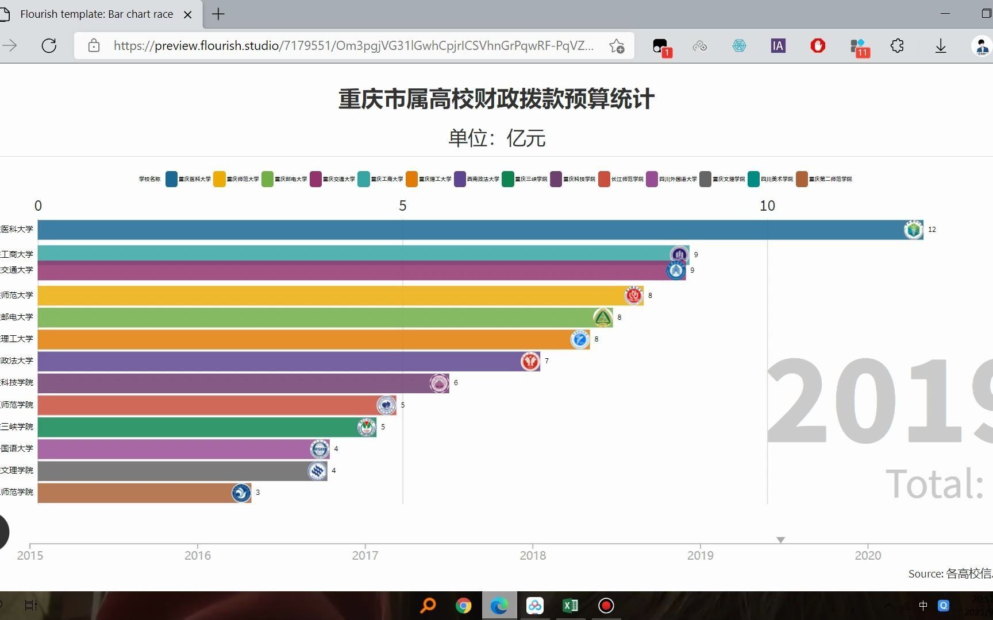Add page to favorites with star icon

617,46
